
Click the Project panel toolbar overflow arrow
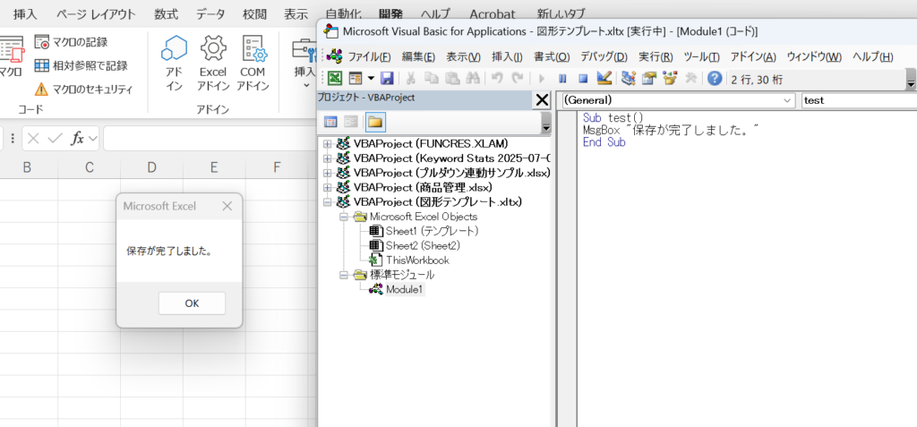pyautogui.click(x=546, y=124)
